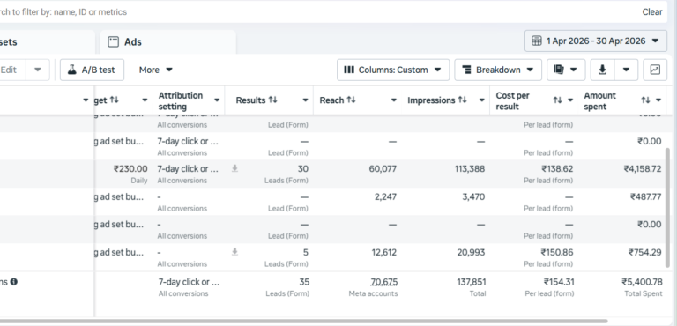Screen dimensions: 677x326
Task: Click the total impressions 137,851
Action: pyautogui.click(x=472, y=282)
